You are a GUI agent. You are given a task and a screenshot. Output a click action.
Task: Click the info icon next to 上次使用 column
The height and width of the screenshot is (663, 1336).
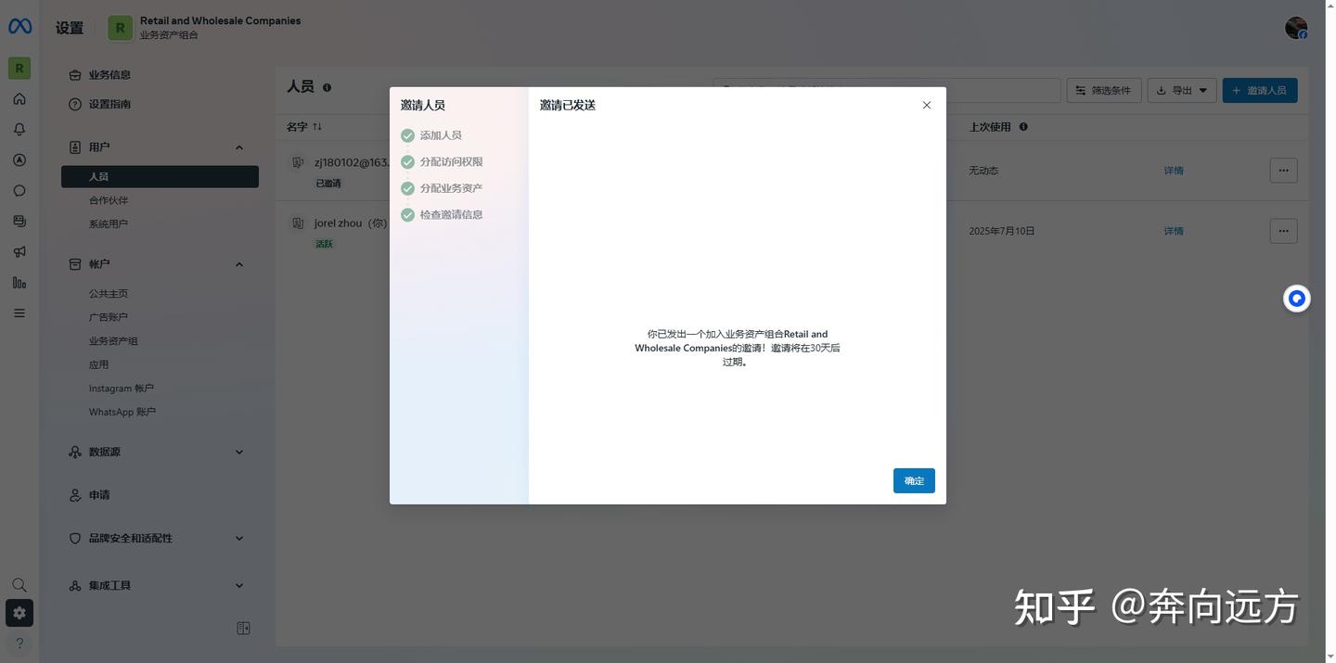[x=1023, y=126]
